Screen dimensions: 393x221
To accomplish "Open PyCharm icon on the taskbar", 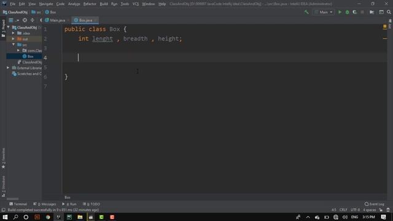I will [69, 217].
